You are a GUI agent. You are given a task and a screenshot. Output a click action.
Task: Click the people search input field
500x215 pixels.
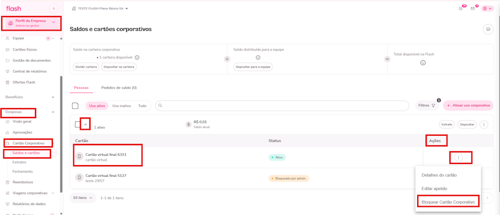click(282, 106)
